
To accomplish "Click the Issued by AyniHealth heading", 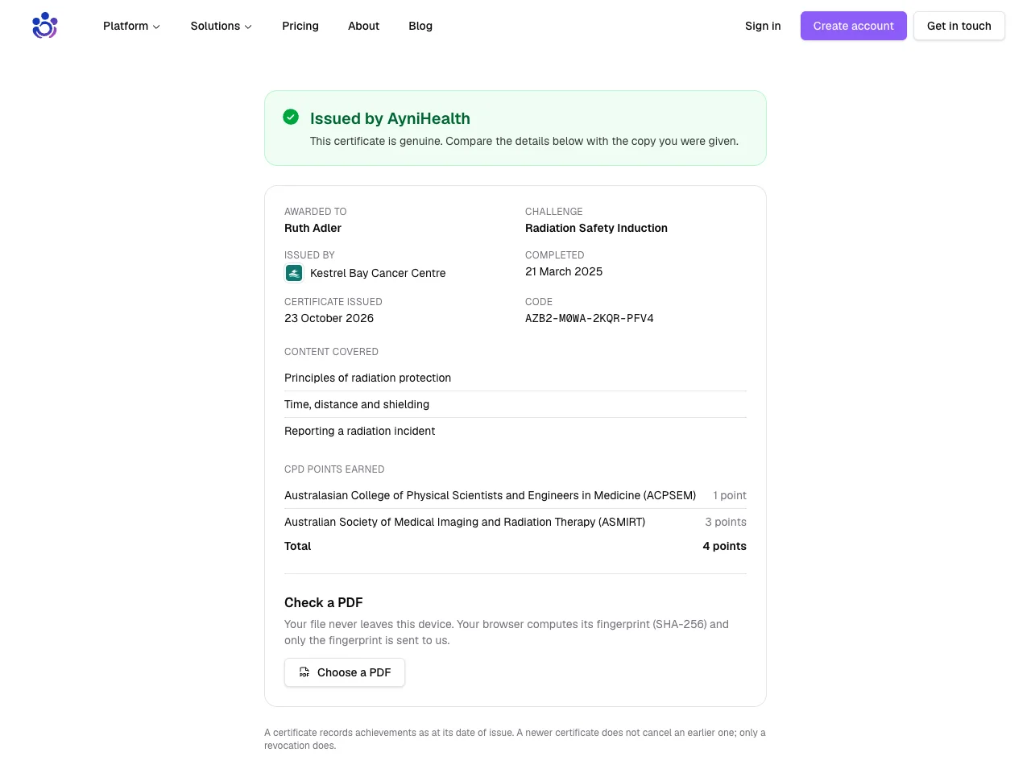I will 390,118.
